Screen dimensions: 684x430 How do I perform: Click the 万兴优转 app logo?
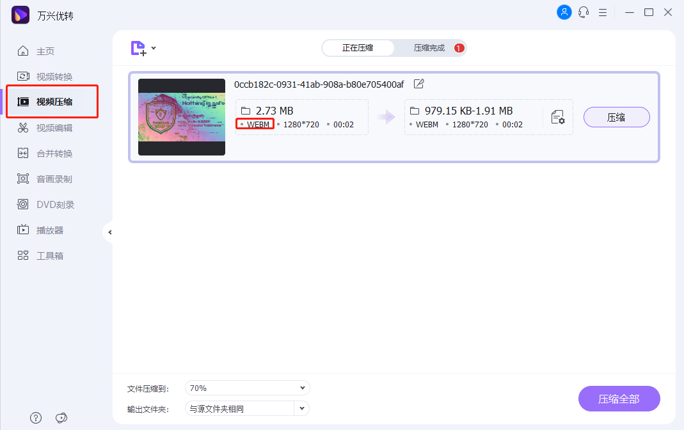20,15
